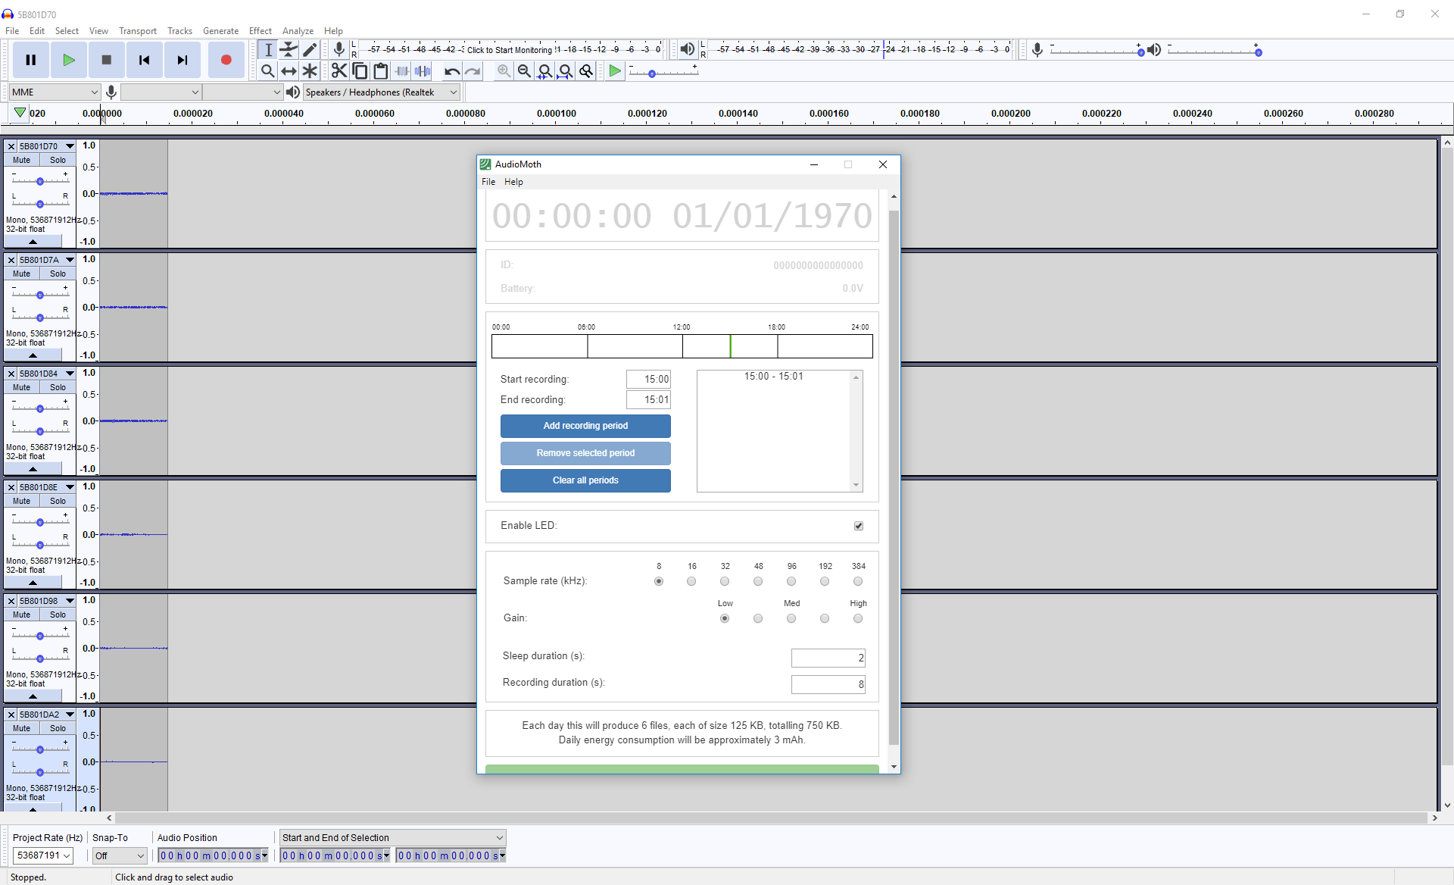Paste with the clipboard icon

(x=381, y=70)
